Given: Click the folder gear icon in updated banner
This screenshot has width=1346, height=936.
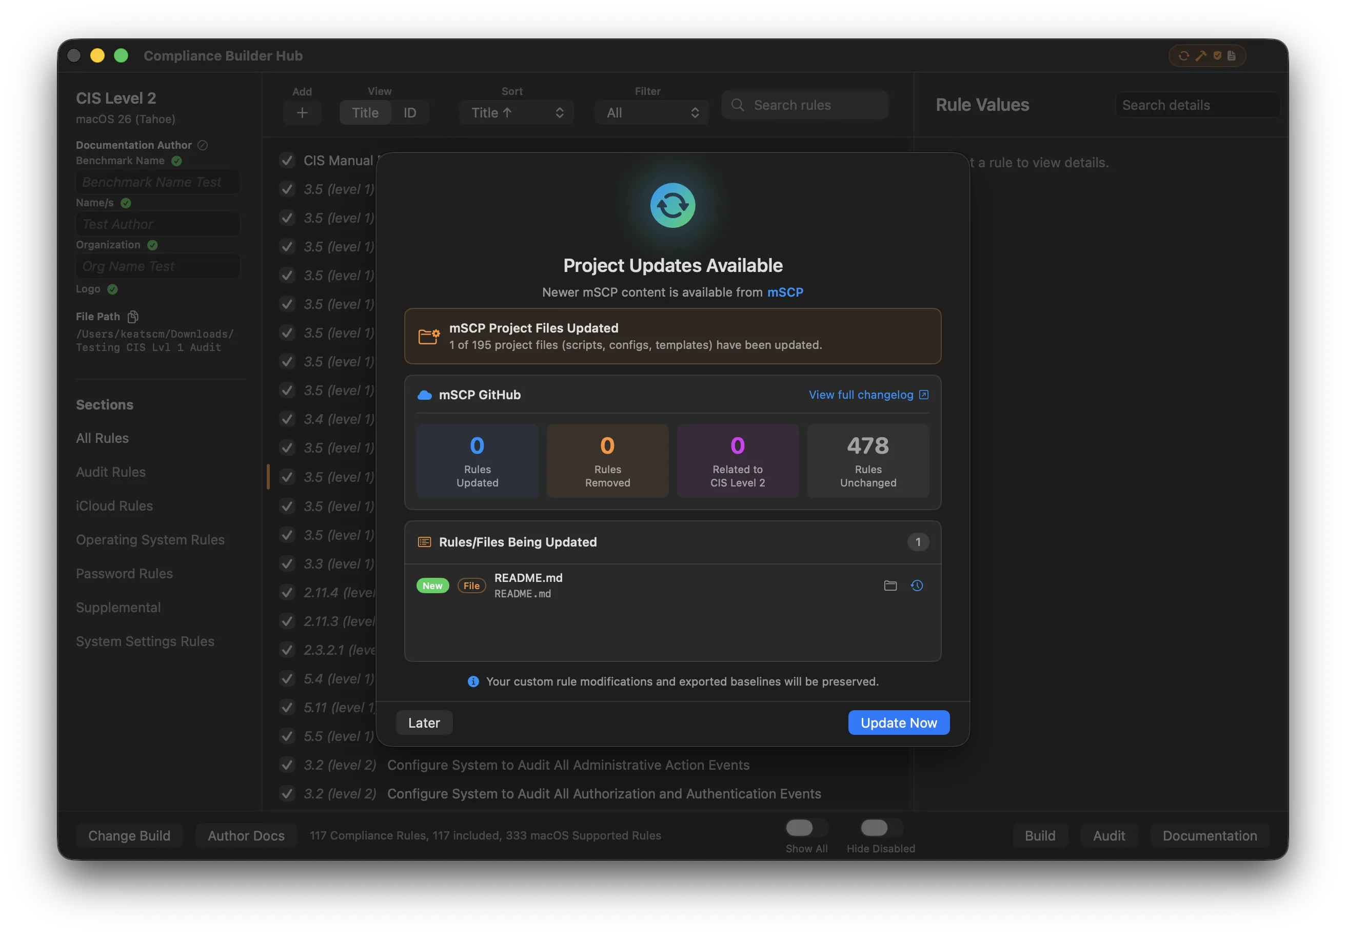Looking at the screenshot, I should [x=428, y=336].
